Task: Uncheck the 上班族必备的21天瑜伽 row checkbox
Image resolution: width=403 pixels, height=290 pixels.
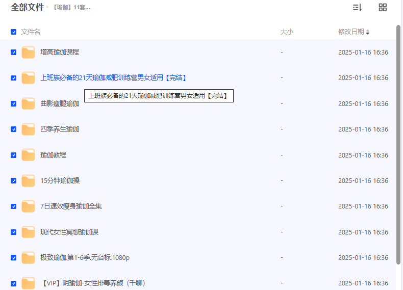Action: pyautogui.click(x=14, y=78)
